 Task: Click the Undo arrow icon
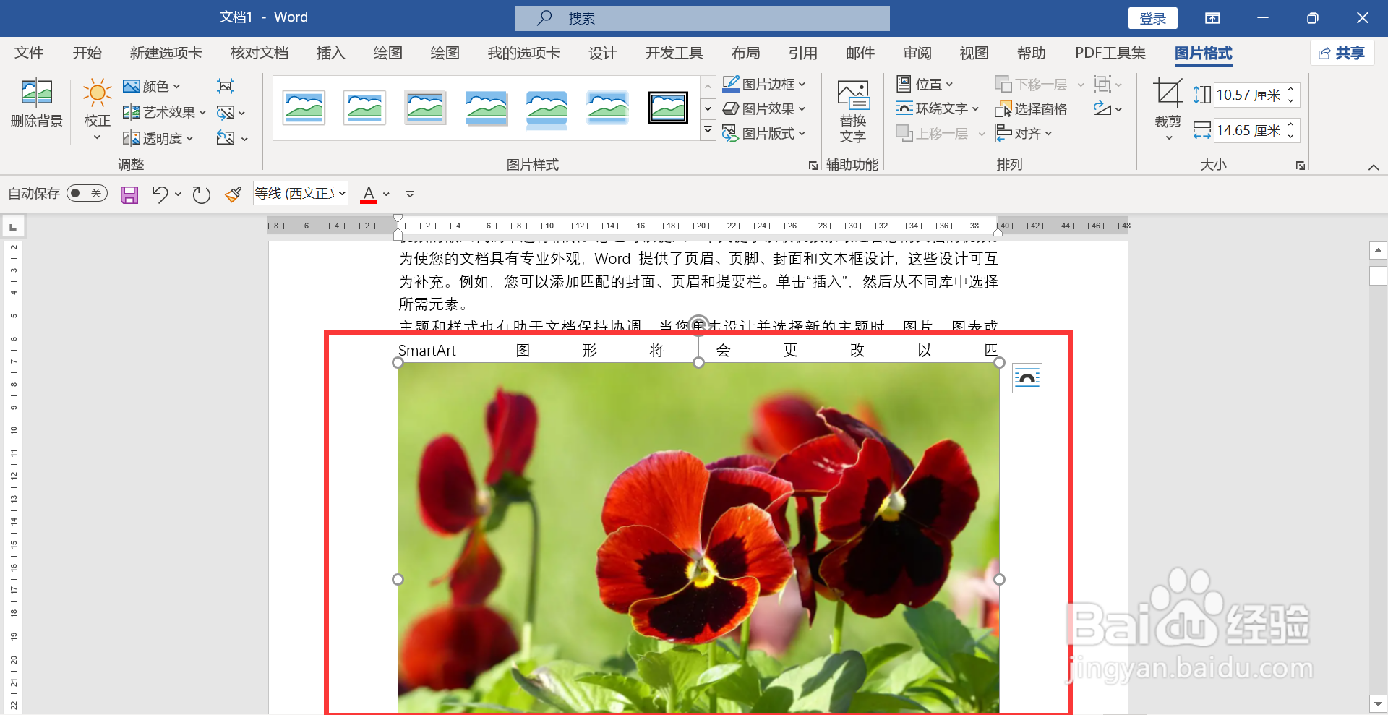(x=160, y=194)
